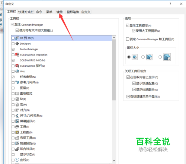The height and width of the screenshot is (164, 186).
Task: Click the 块 toolbar icon
Action: tap(17, 99)
